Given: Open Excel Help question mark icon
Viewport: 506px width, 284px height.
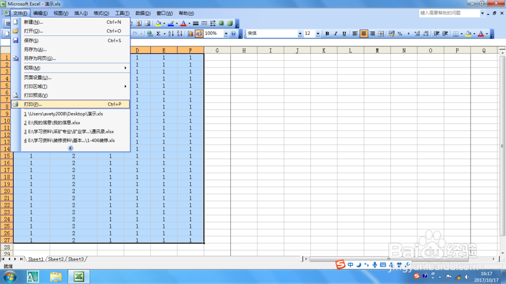Looking at the screenshot, I should (x=234, y=33).
